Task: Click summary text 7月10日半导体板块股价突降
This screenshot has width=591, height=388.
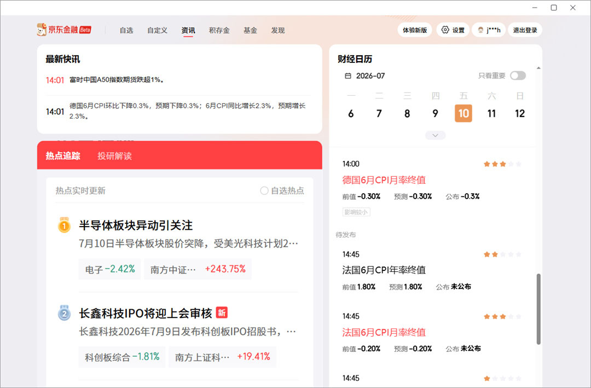Action: pos(188,244)
